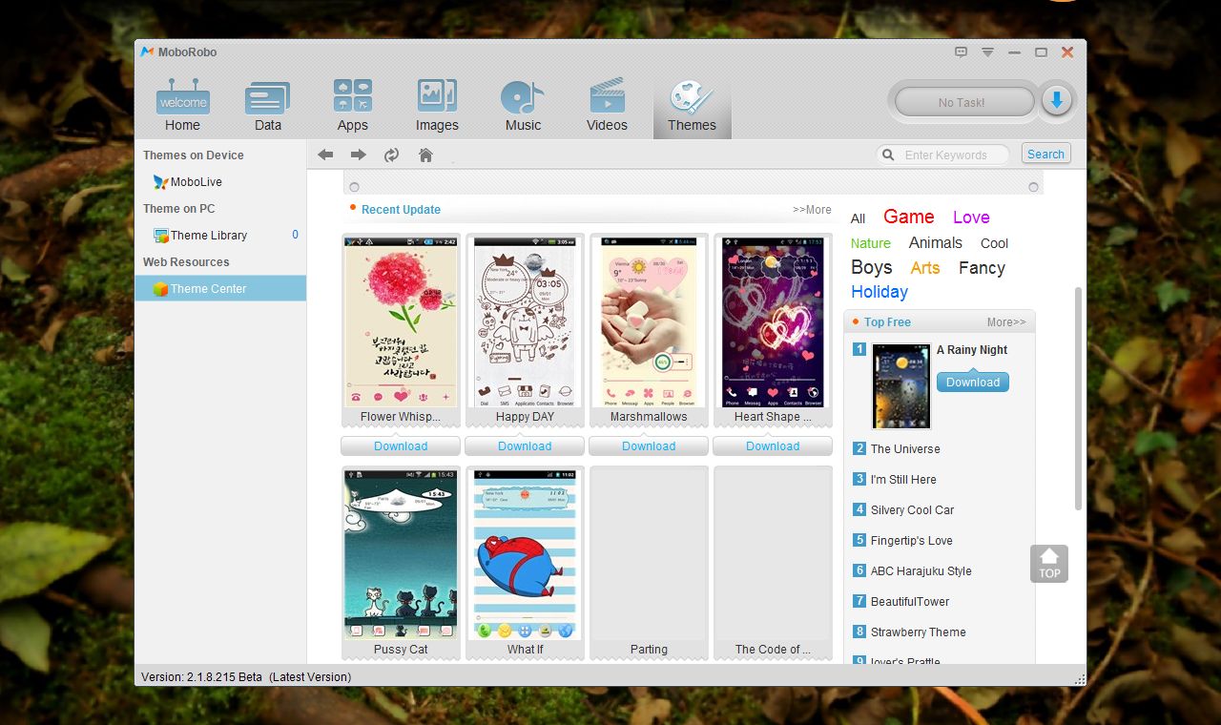Click the Search button
Screen dimensions: 1221x725
pos(1045,154)
